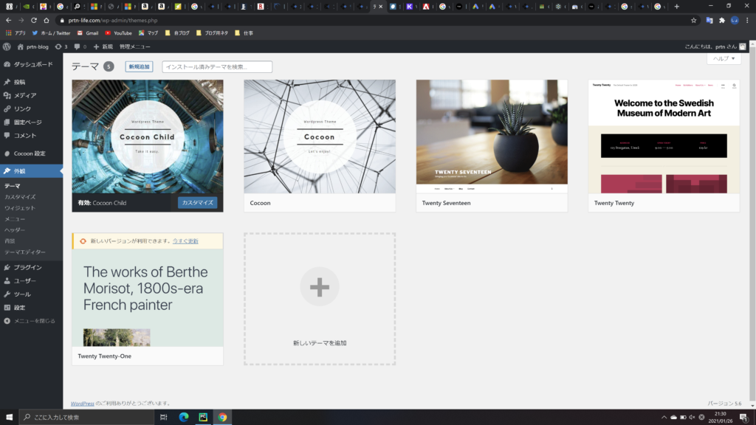The width and height of the screenshot is (756, 425).
Task: Collapse sidebar with メニューを閉じる
Action: click(31, 321)
